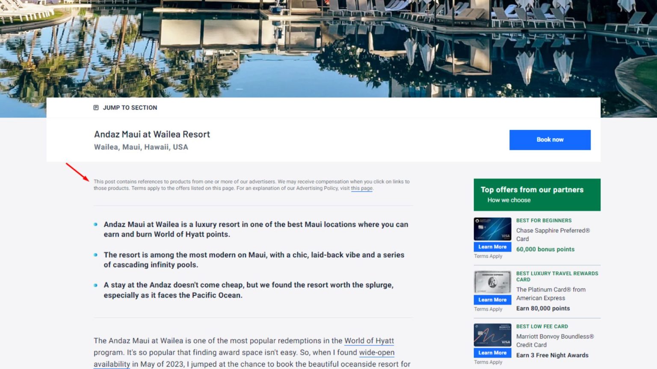
Task: Open the Chase Sapphire Preferred Card title link
Action: [552, 234]
